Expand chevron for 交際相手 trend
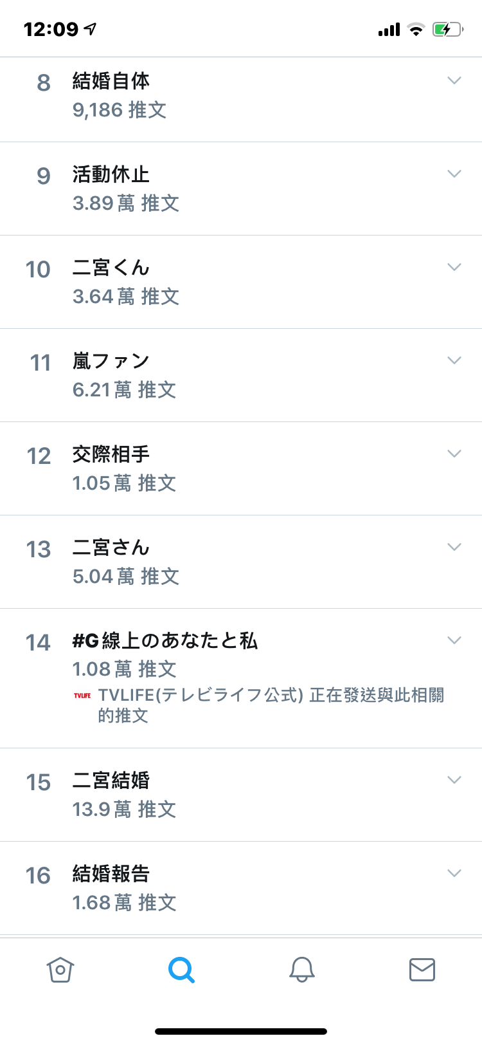 454,454
